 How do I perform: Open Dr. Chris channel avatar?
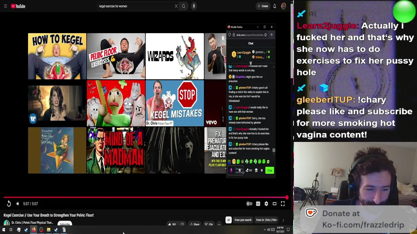pos(7,223)
